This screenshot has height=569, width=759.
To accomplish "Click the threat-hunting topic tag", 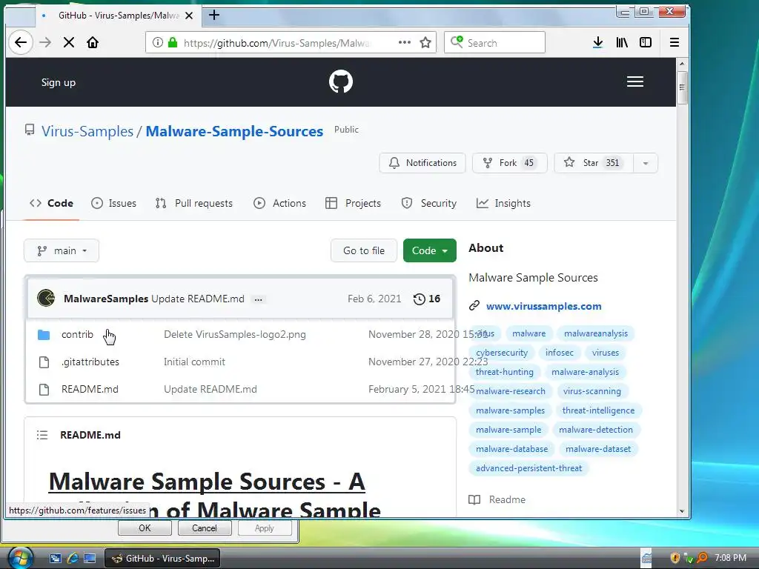I will pos(504,372).
